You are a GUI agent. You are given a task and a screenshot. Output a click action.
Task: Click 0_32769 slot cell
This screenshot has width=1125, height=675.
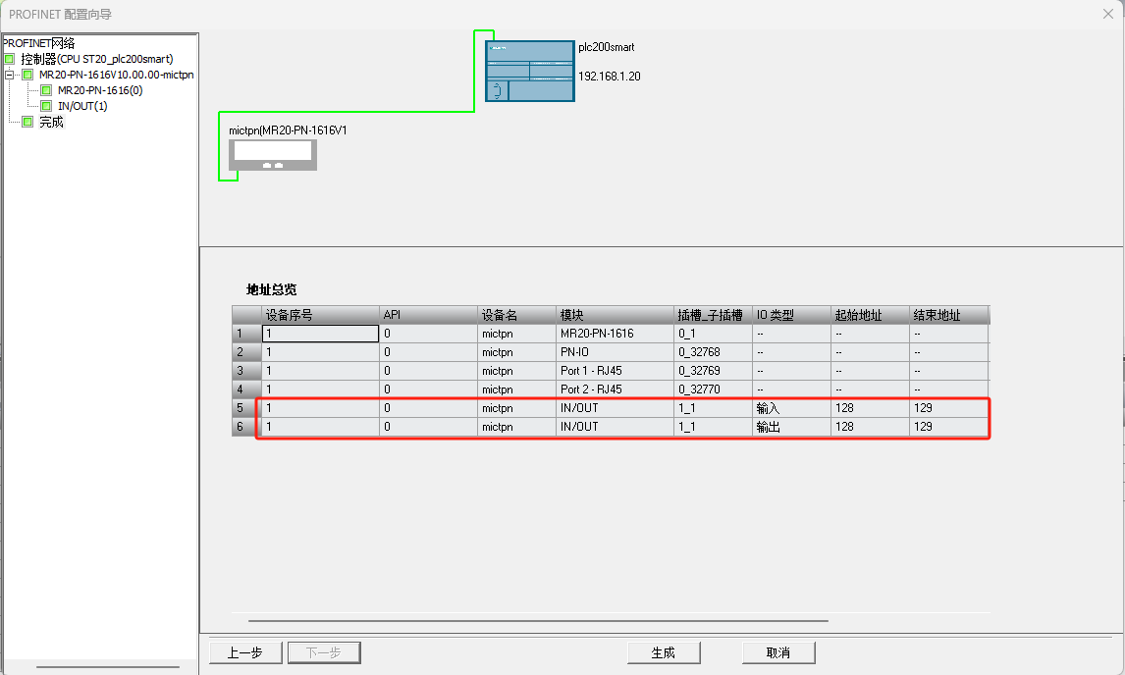coord(713,371)
